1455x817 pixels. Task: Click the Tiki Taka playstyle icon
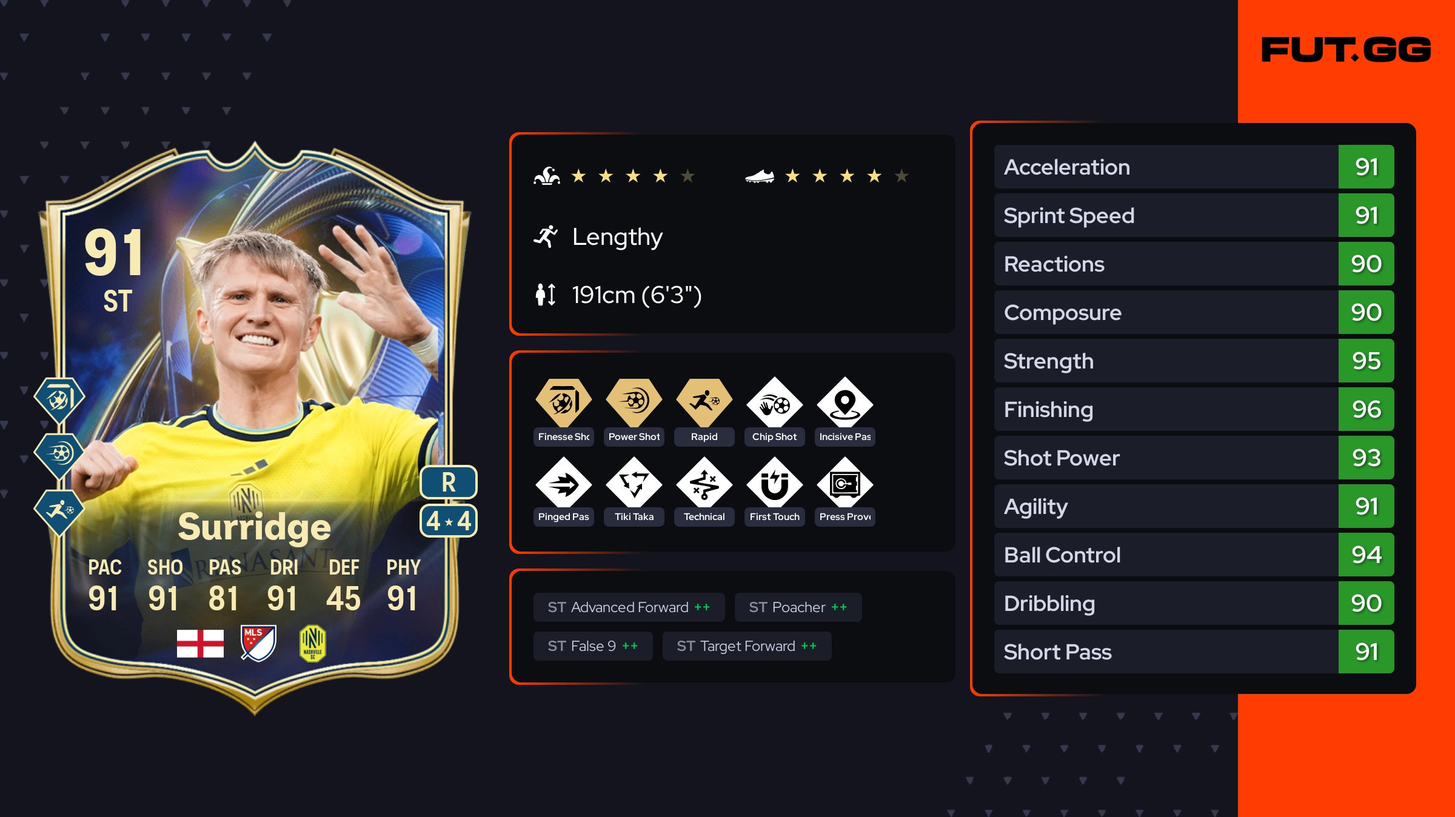[x=634, y=484]
